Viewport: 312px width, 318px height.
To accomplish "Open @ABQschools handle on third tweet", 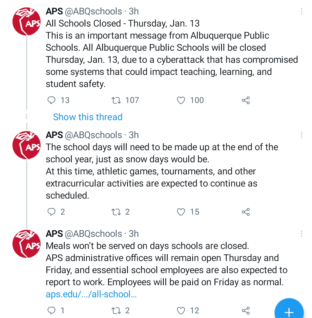I will 93,234.
